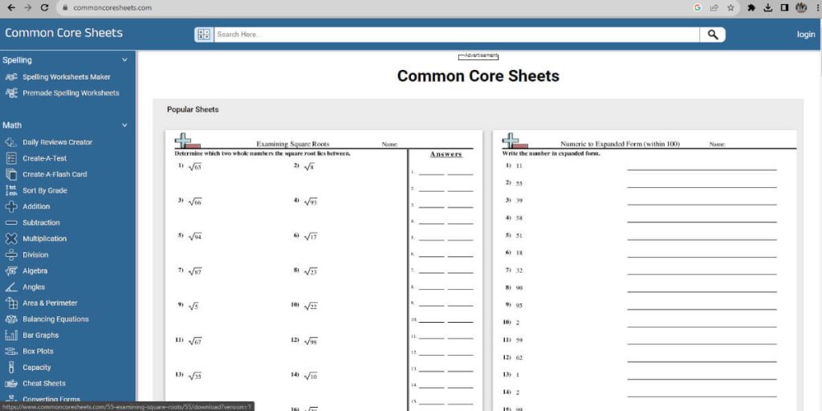Screen dimensions: 822x411
Task: Click the browser forward arrow
Action: coord(28,8)
